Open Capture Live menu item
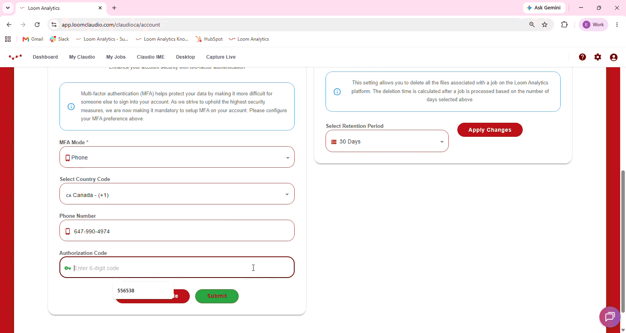 (x=221, y=57)
